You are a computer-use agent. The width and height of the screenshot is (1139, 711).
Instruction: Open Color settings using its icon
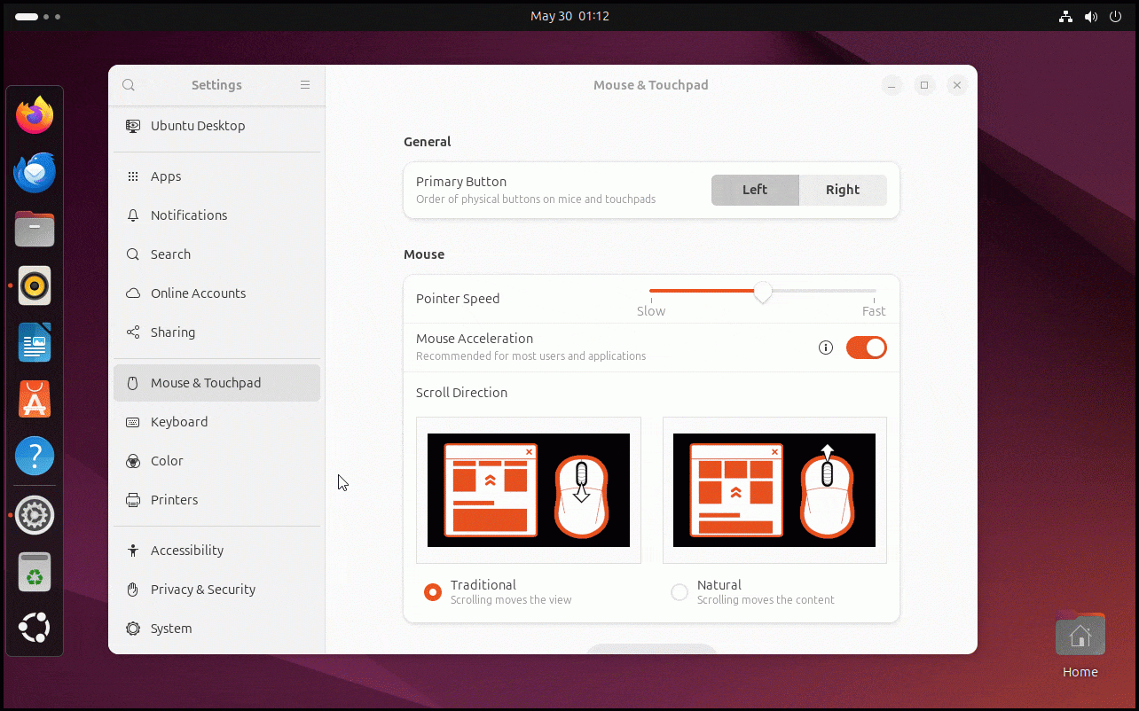point(132,461)
